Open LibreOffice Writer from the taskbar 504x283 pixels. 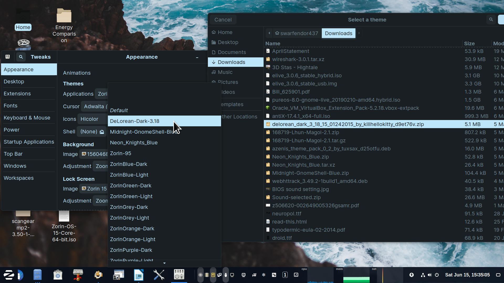pos(139,275)
